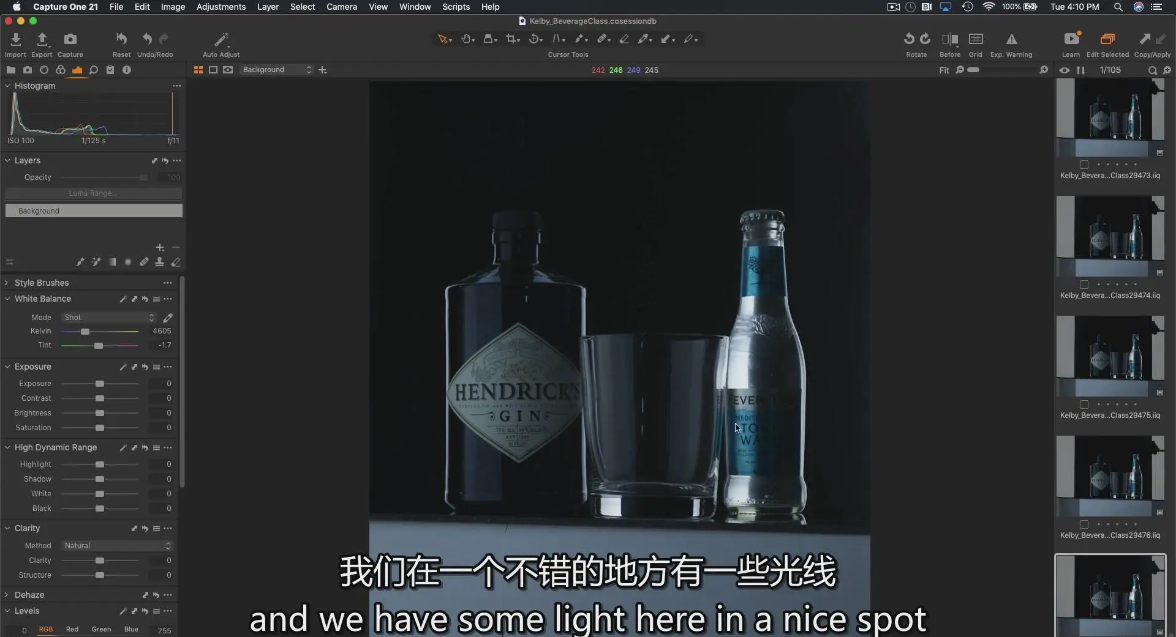Click the Auto Adjust wand icon
The height and width of the screenshot is (637, 1176).
[221, 40]
